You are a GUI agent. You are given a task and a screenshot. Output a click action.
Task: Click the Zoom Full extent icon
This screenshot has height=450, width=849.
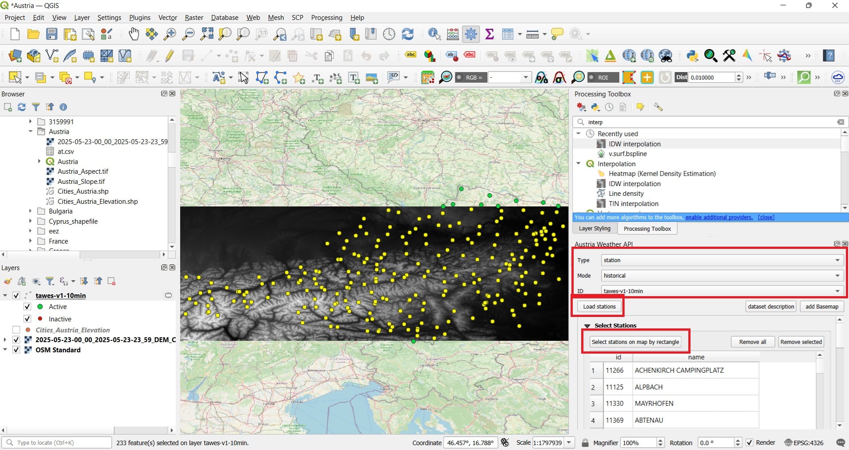(x=207, y=34)
